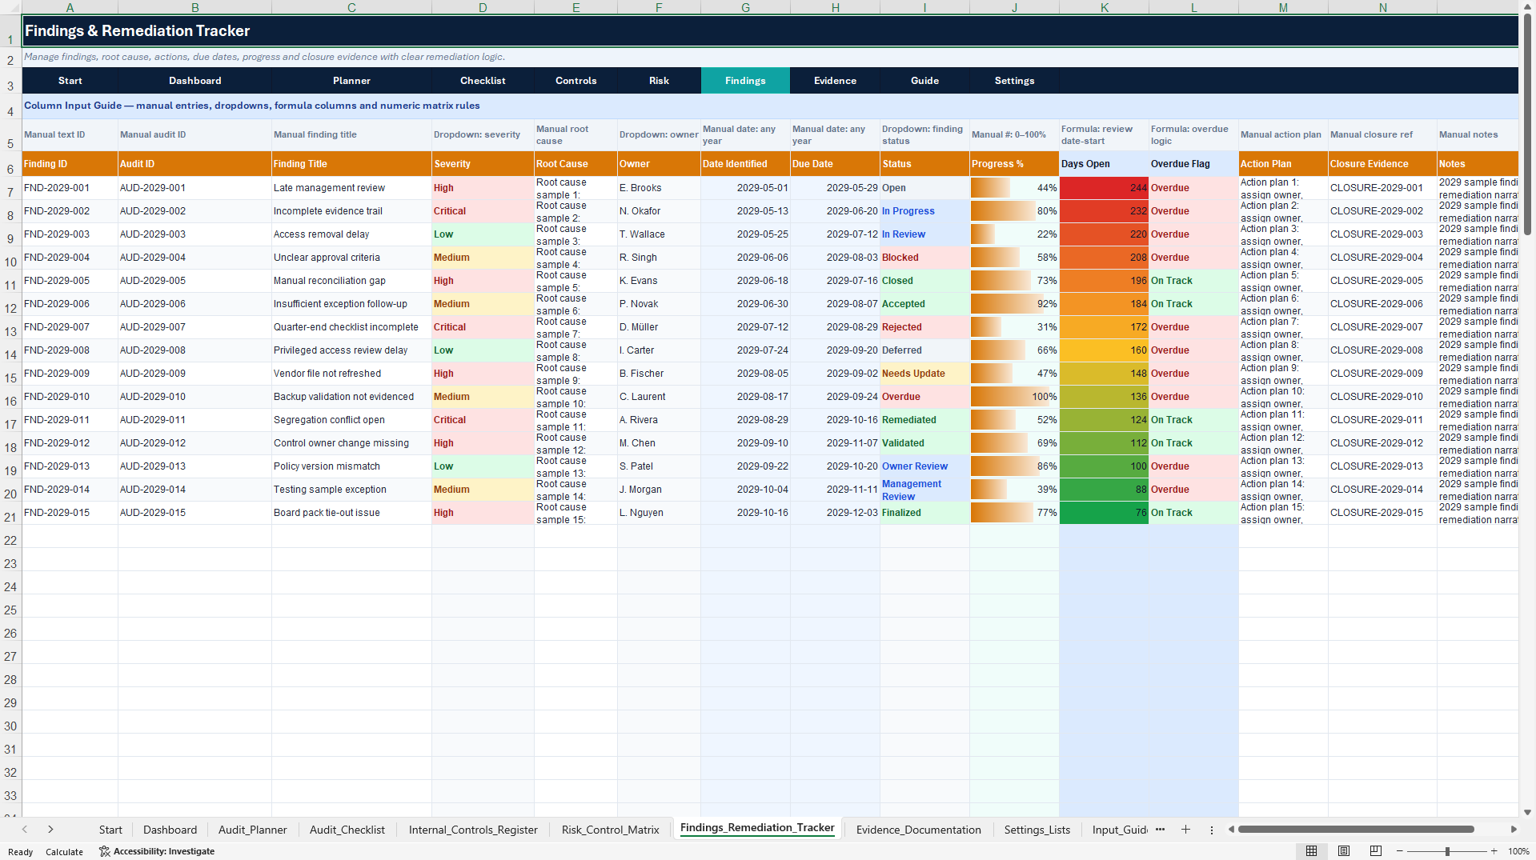This screenshot has height=860, width=1536.
Task: Open the Planner navigation button
Action: [351, 81]
